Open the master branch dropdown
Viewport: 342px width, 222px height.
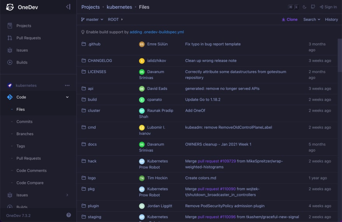click(92, 19)
